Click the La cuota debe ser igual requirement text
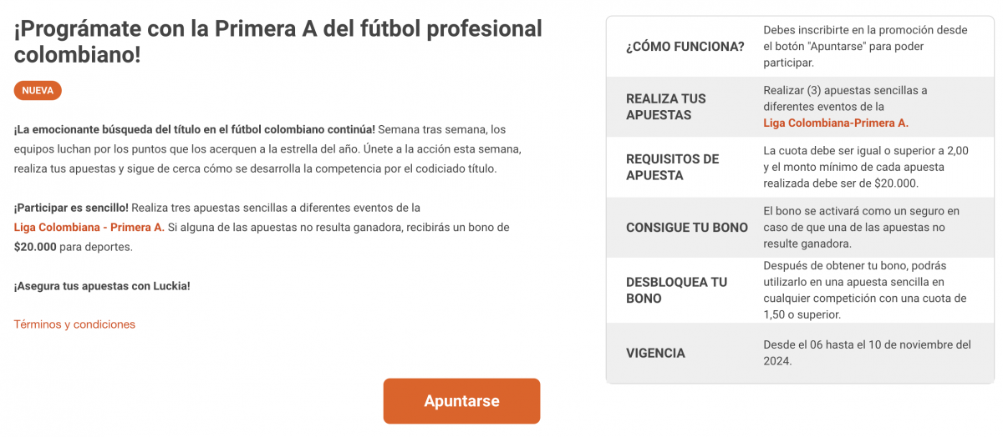The height and width of the screenshot is (437, 1003). tap(865, 167)
